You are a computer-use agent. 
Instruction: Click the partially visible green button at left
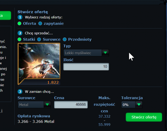tap(5, 16)
